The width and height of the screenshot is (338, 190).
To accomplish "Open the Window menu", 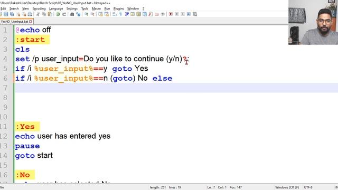I will (133, 8).
